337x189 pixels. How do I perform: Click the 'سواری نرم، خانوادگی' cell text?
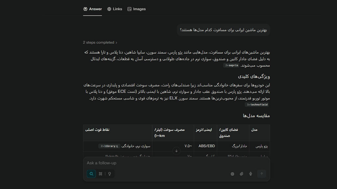136,146
